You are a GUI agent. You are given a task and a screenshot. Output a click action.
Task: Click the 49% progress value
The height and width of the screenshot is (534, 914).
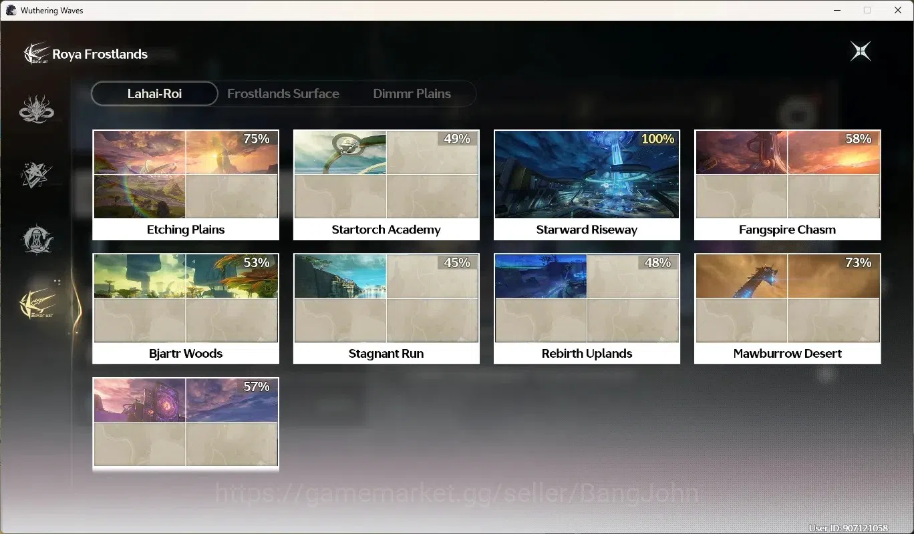(x=457, y=139)
